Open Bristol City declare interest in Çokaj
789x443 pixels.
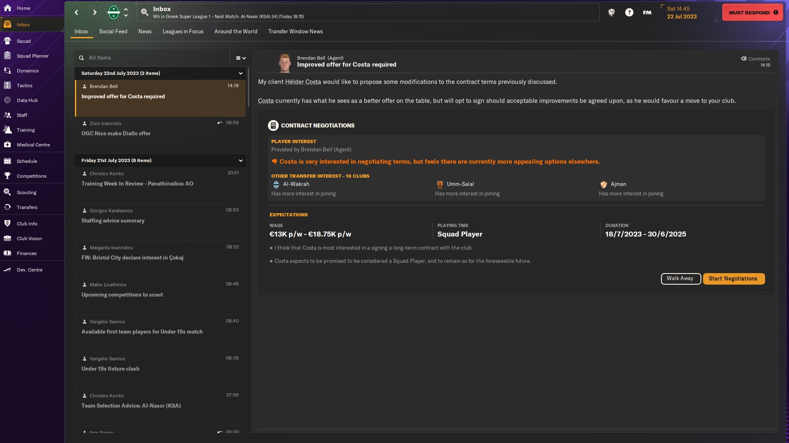click(161, 259)
